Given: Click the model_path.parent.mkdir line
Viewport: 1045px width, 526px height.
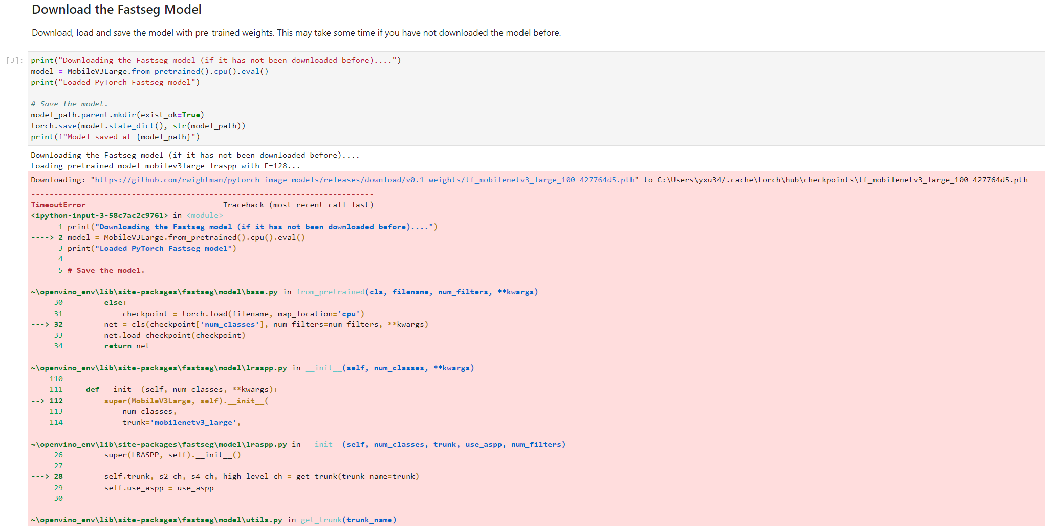Looking at the screenshot, I should 118,115.
